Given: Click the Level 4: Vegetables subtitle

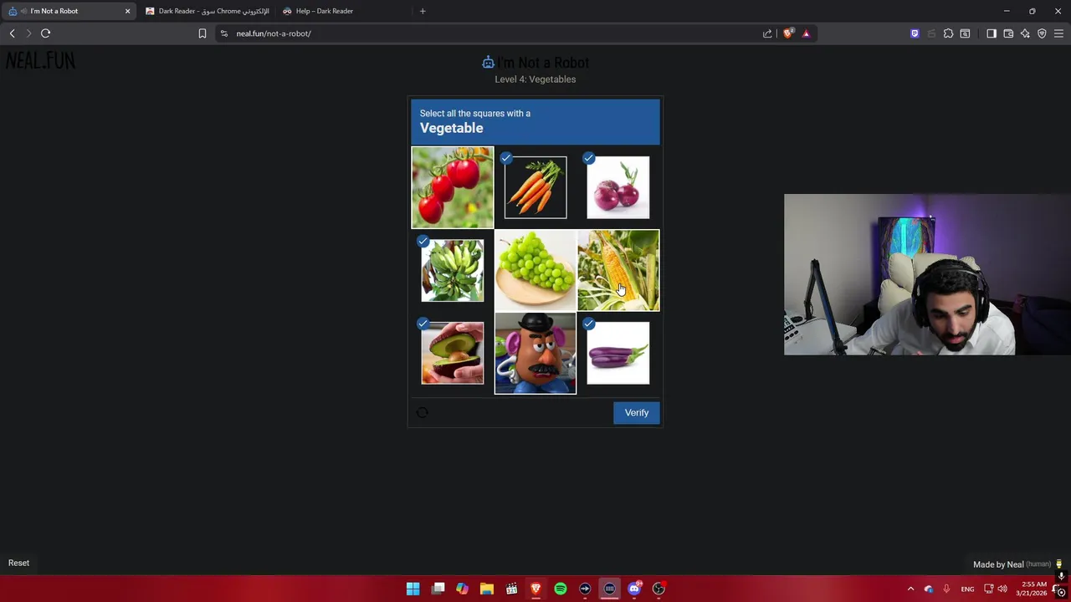Looking at the screenshot, I should pyautogui.click(x=535, y=79).
